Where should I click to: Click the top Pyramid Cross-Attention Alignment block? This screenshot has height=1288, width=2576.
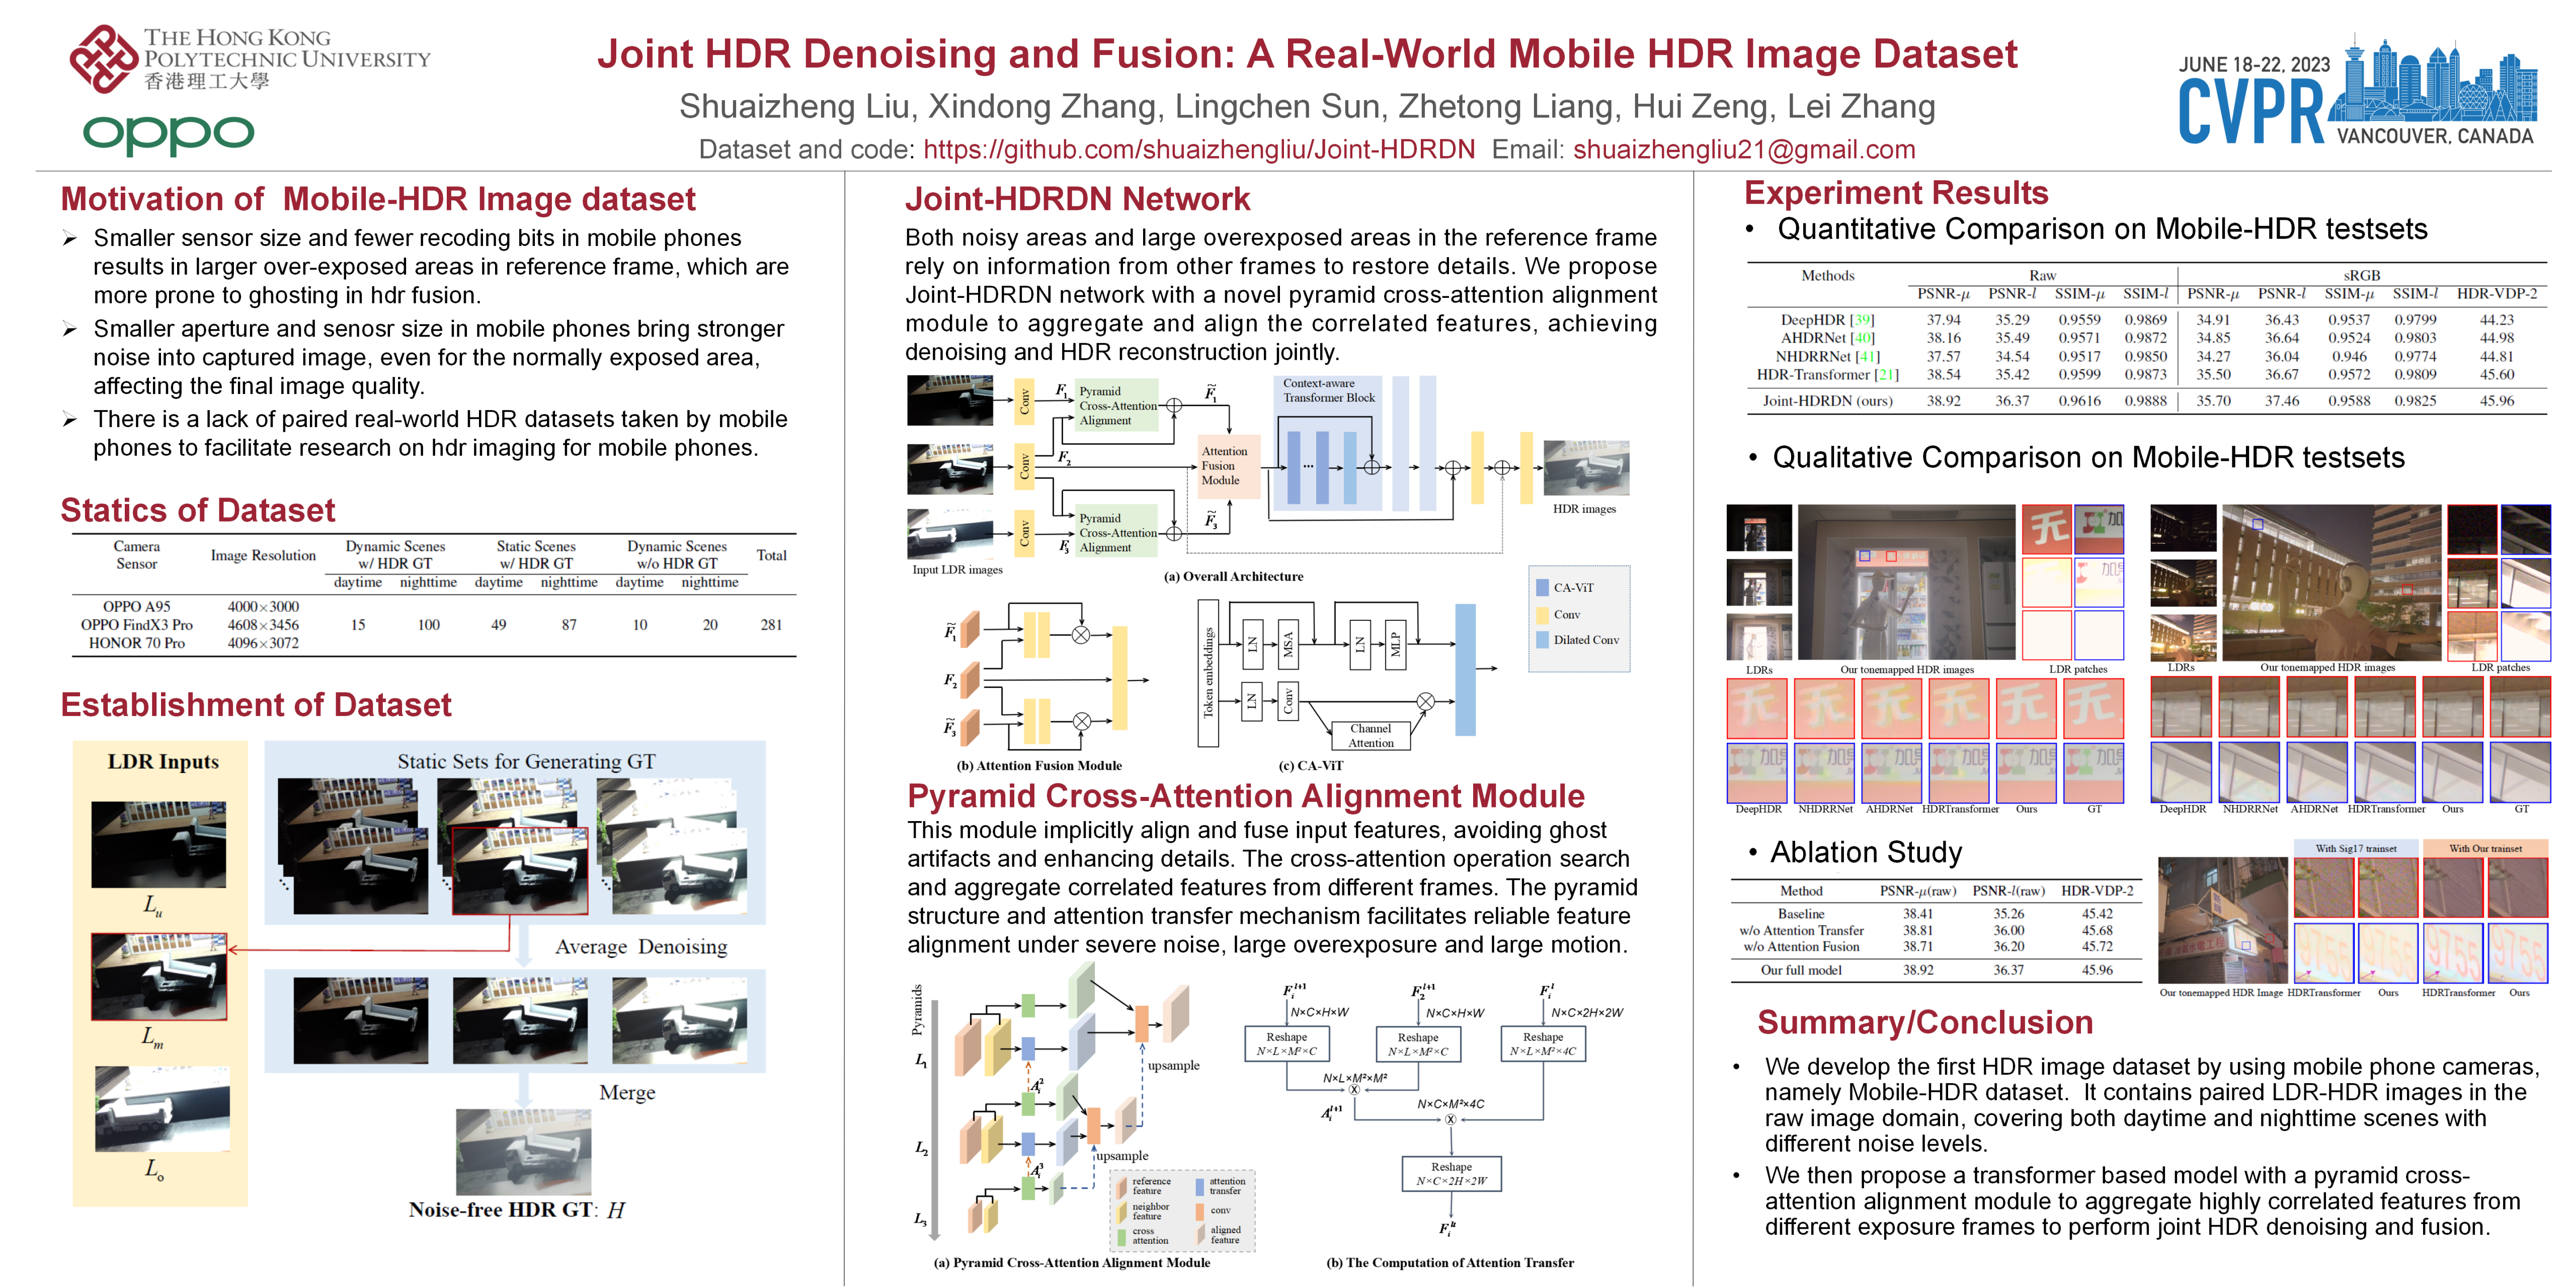coord(1116,406)
